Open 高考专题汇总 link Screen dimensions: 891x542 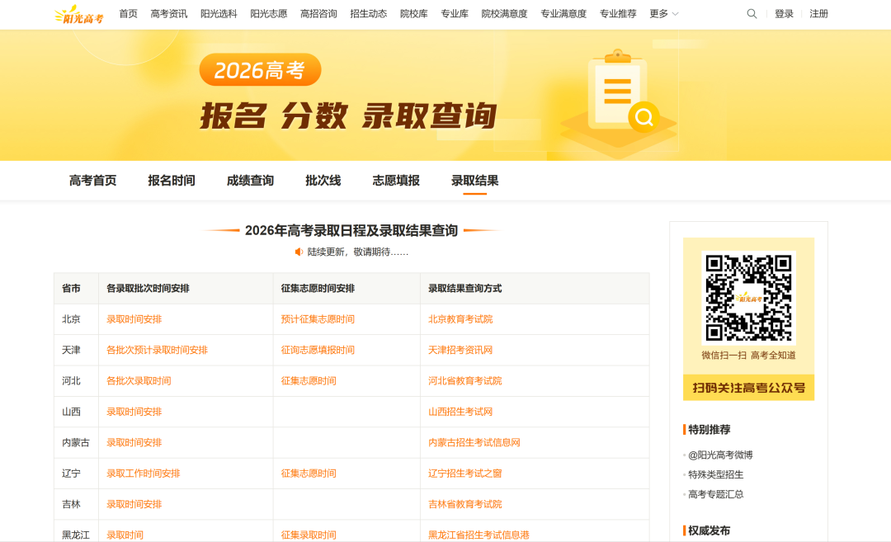[716, 494]
